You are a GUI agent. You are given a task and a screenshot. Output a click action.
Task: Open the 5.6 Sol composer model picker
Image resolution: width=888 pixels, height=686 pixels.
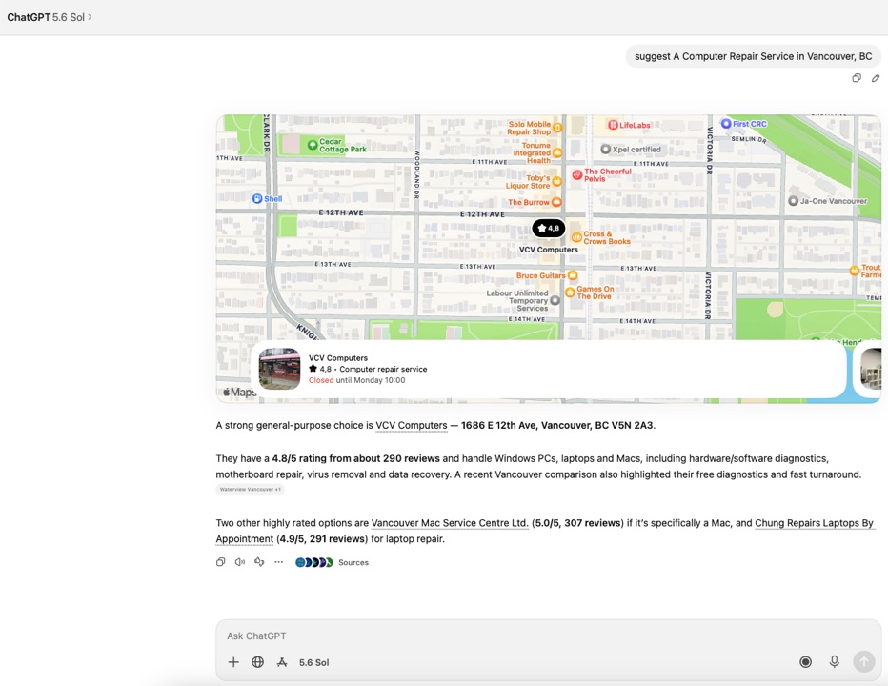(313, 662)
